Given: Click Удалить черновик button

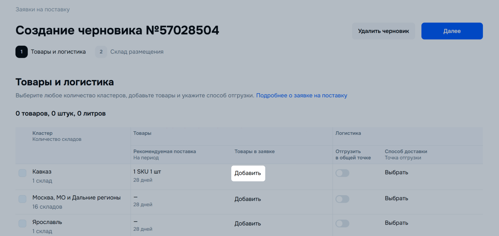Looking at the screenshot, I should (384, 31).
